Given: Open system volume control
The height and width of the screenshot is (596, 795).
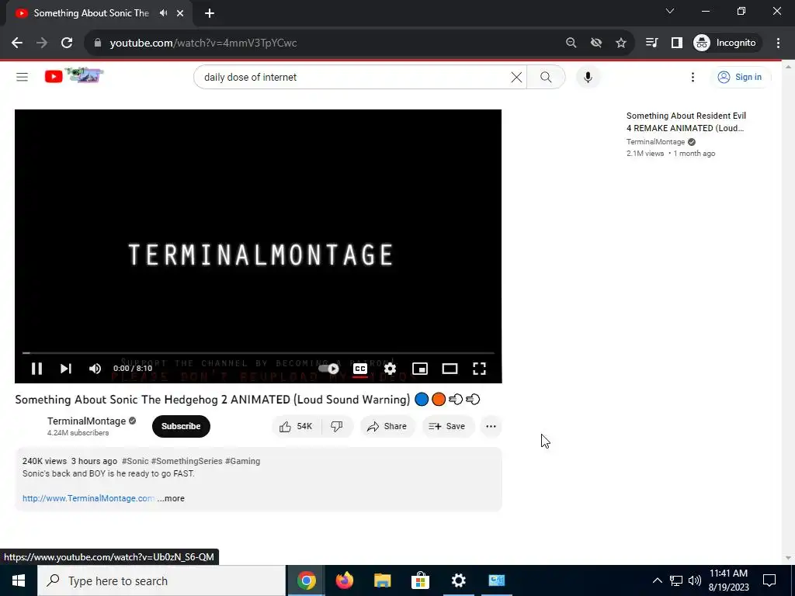Looking at the screenshot, I should pyautogui.click(x=695, y=580).
